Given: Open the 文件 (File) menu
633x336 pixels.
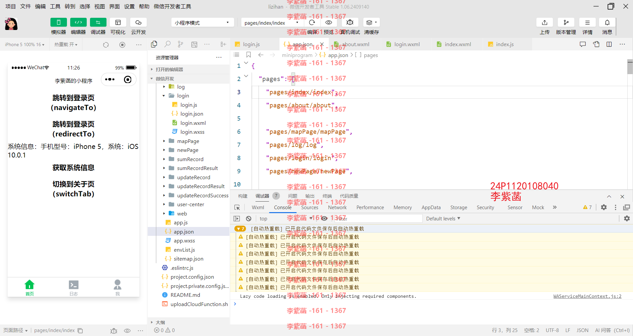Looking at the screenshot, I should [x=25, y=6].
